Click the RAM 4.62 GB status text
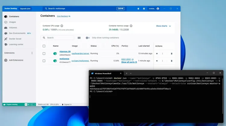Screen dimensions: 226x126 (x=43, y=104)
